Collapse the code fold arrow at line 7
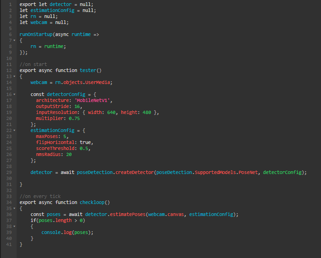 tap(14, 40)
